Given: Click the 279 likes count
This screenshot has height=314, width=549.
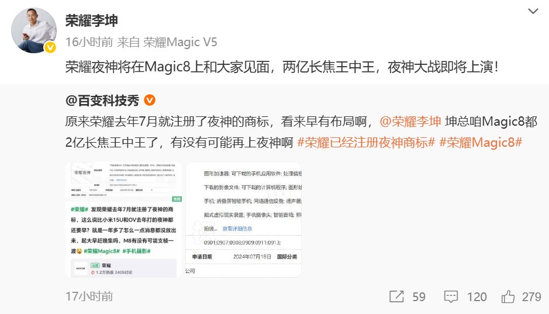Looking at the screenshot, I should coord(531,297).
